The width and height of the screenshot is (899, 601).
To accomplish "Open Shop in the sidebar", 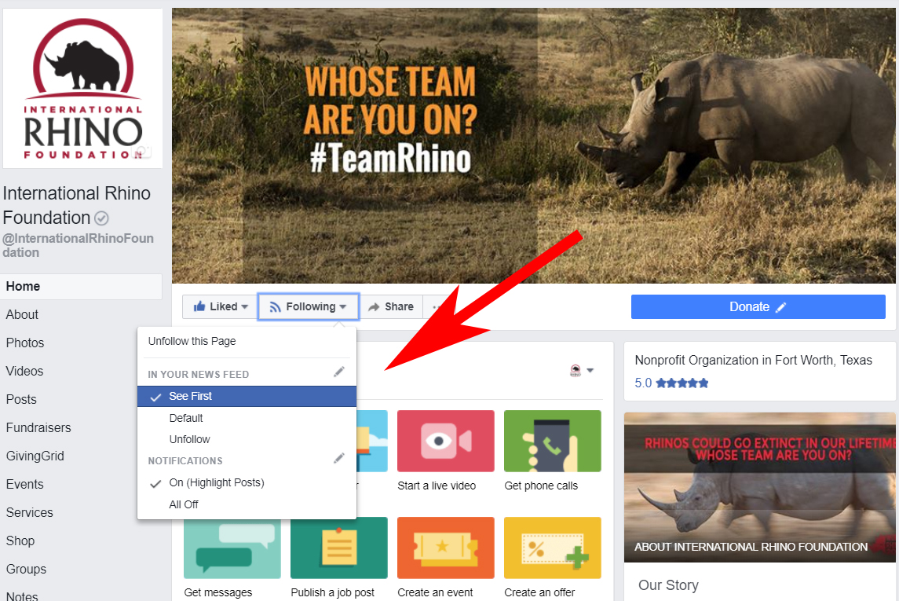I will 20,541.
